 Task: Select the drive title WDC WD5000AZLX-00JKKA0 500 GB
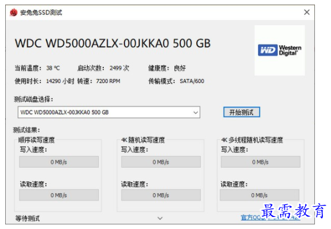coord(113,44)
